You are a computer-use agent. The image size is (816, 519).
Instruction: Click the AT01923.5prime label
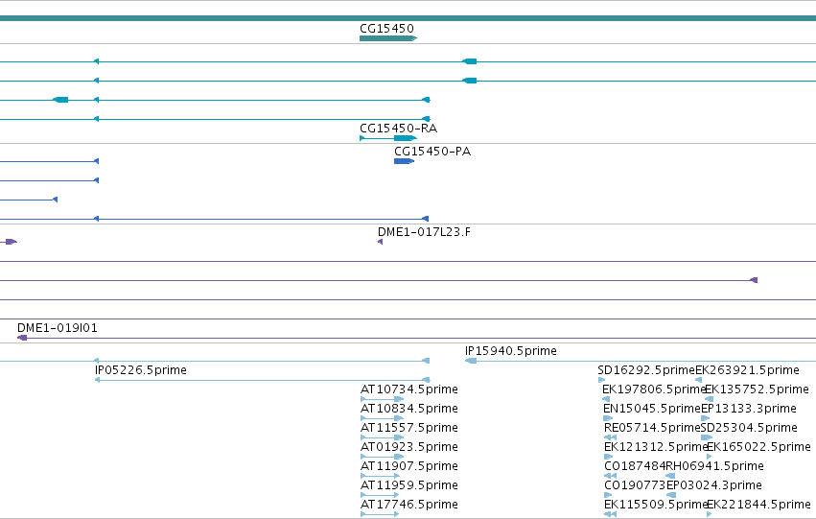pos(409,447)
